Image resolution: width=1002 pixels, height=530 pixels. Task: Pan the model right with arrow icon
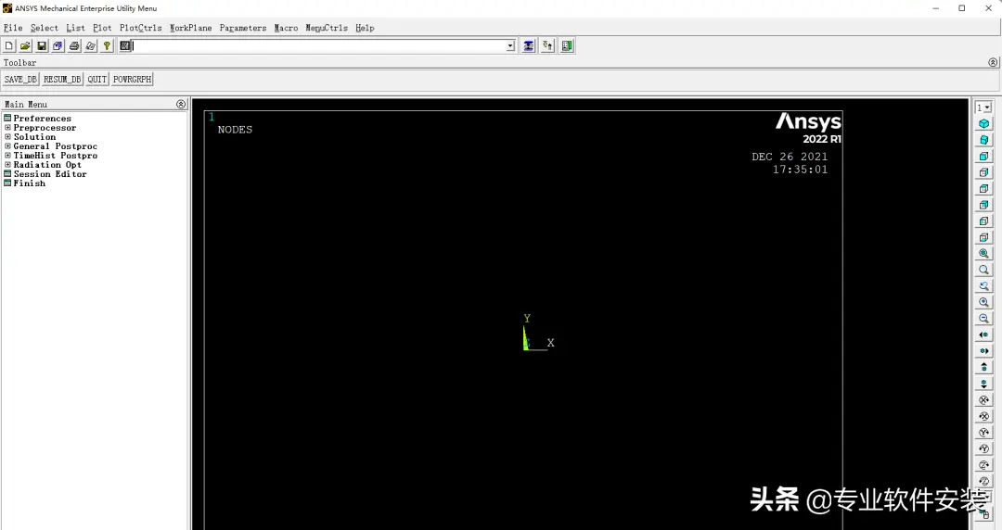click(984, 351)
